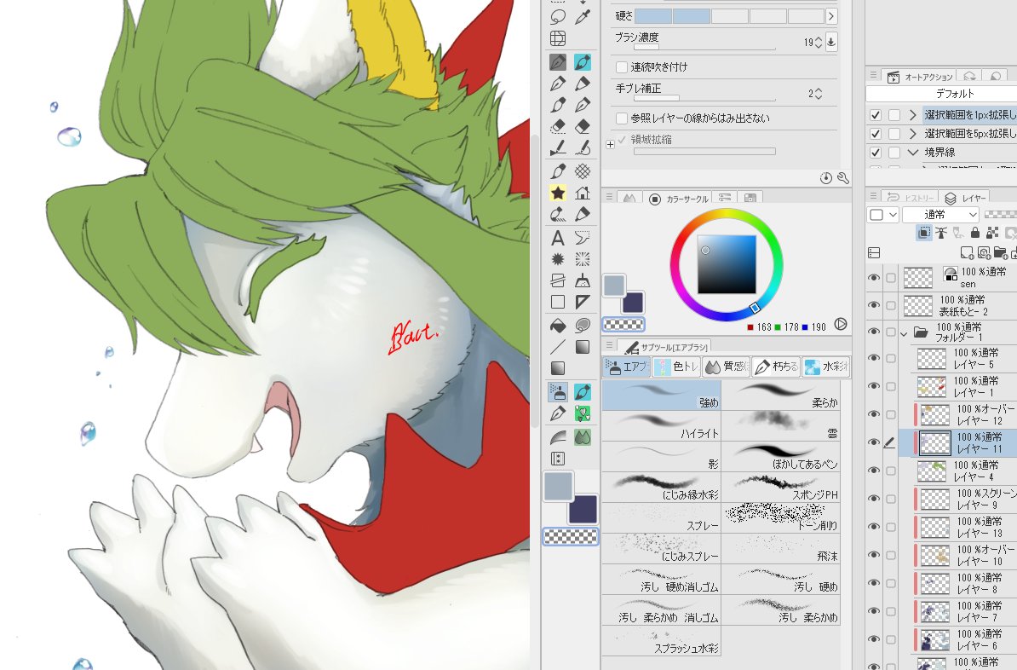Select the solid Eraser tool

[x=583, y=127]
